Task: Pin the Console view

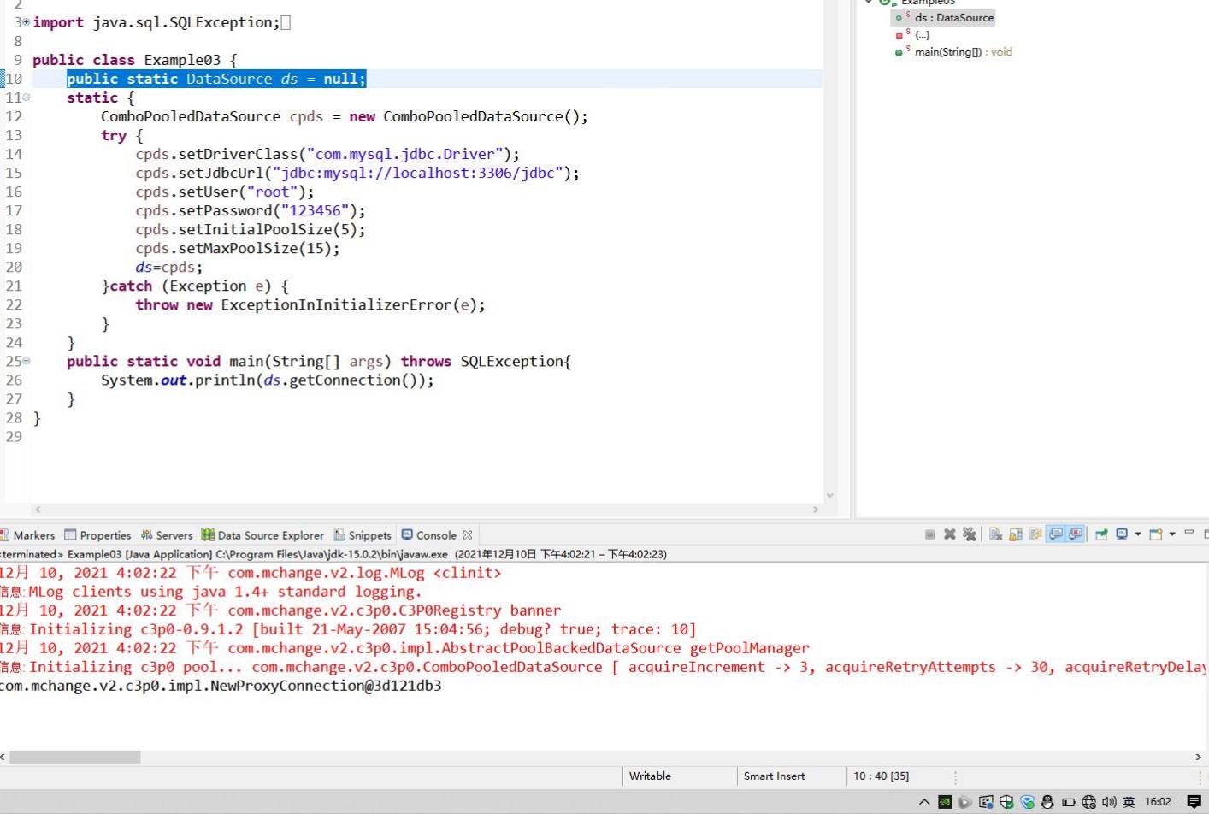Action: [1101, 534]
